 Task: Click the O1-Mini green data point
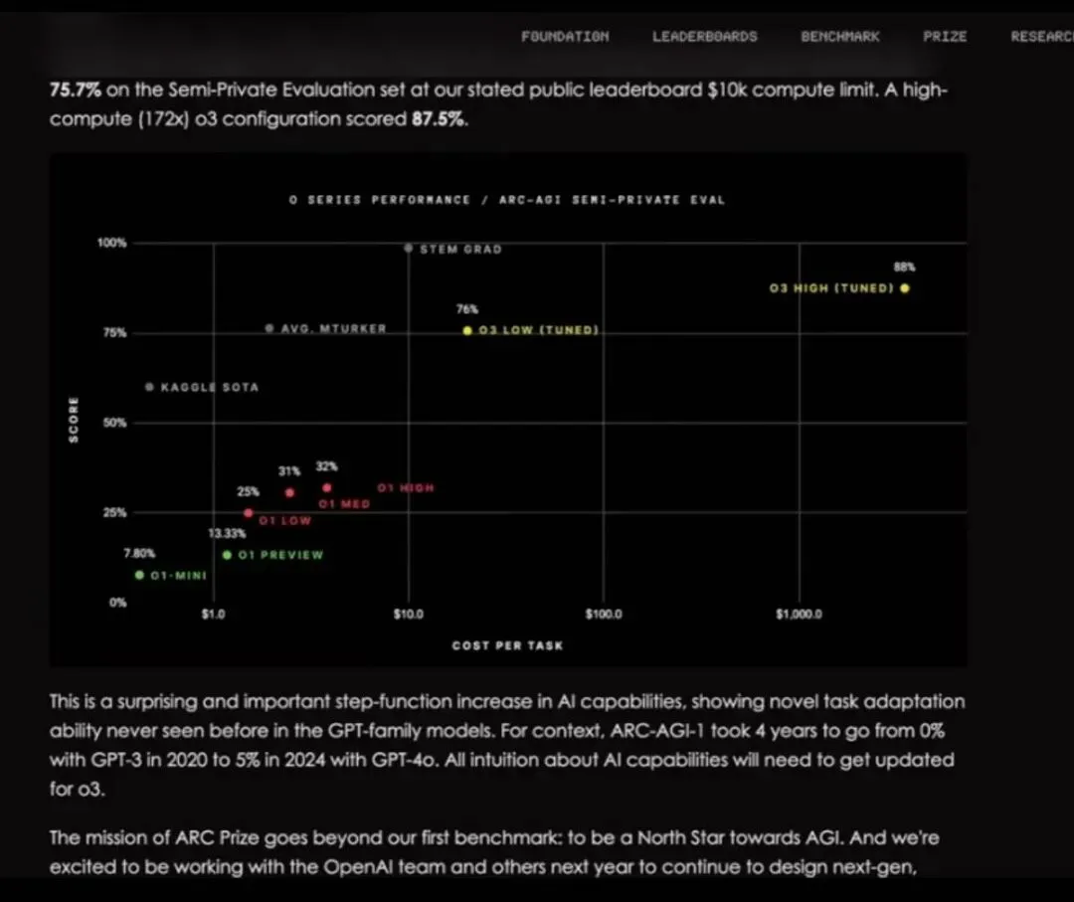[x=140, y=575]
